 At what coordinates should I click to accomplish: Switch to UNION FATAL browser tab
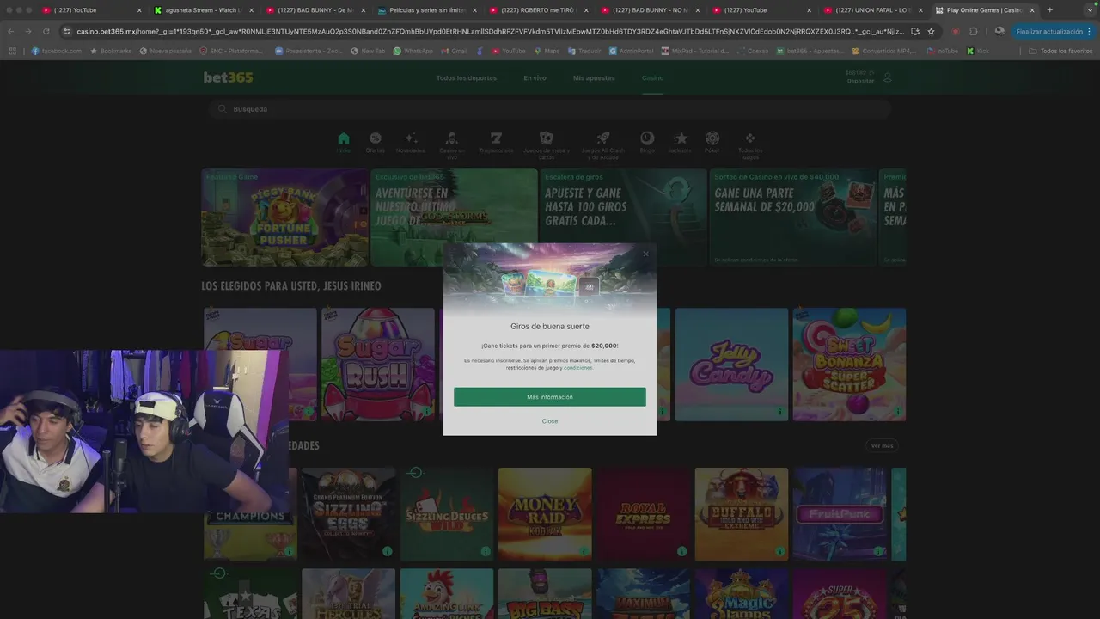pos(872,10)
